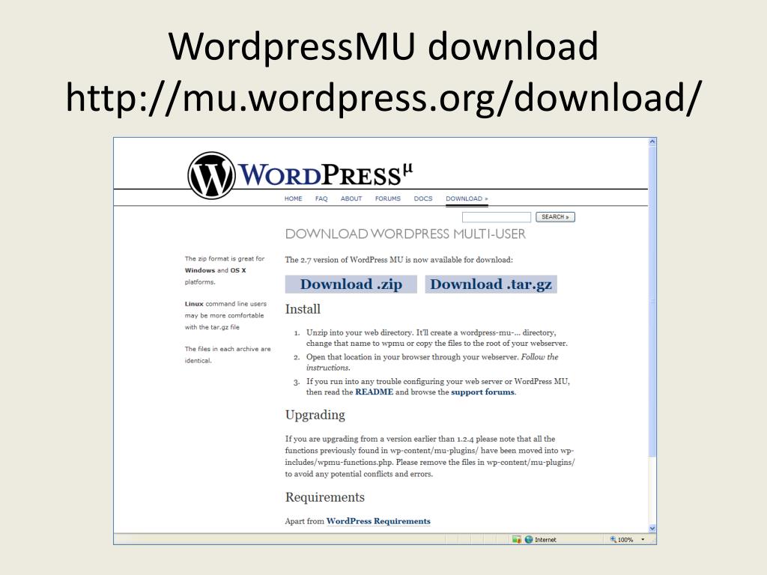The height and width of the screenshot is (575, 767).
Task: Click the "The 2.7 version of WordPress MU" line
Action: [399, 260]
